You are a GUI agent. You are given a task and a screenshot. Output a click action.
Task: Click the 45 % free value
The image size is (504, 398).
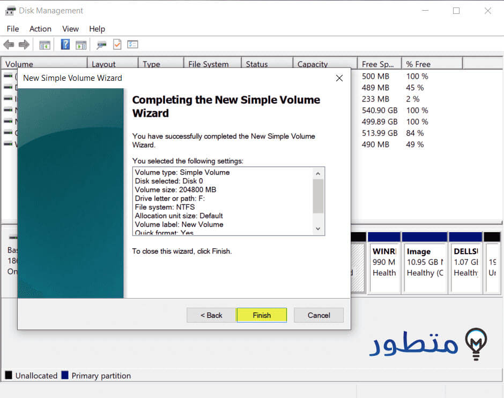414,88
